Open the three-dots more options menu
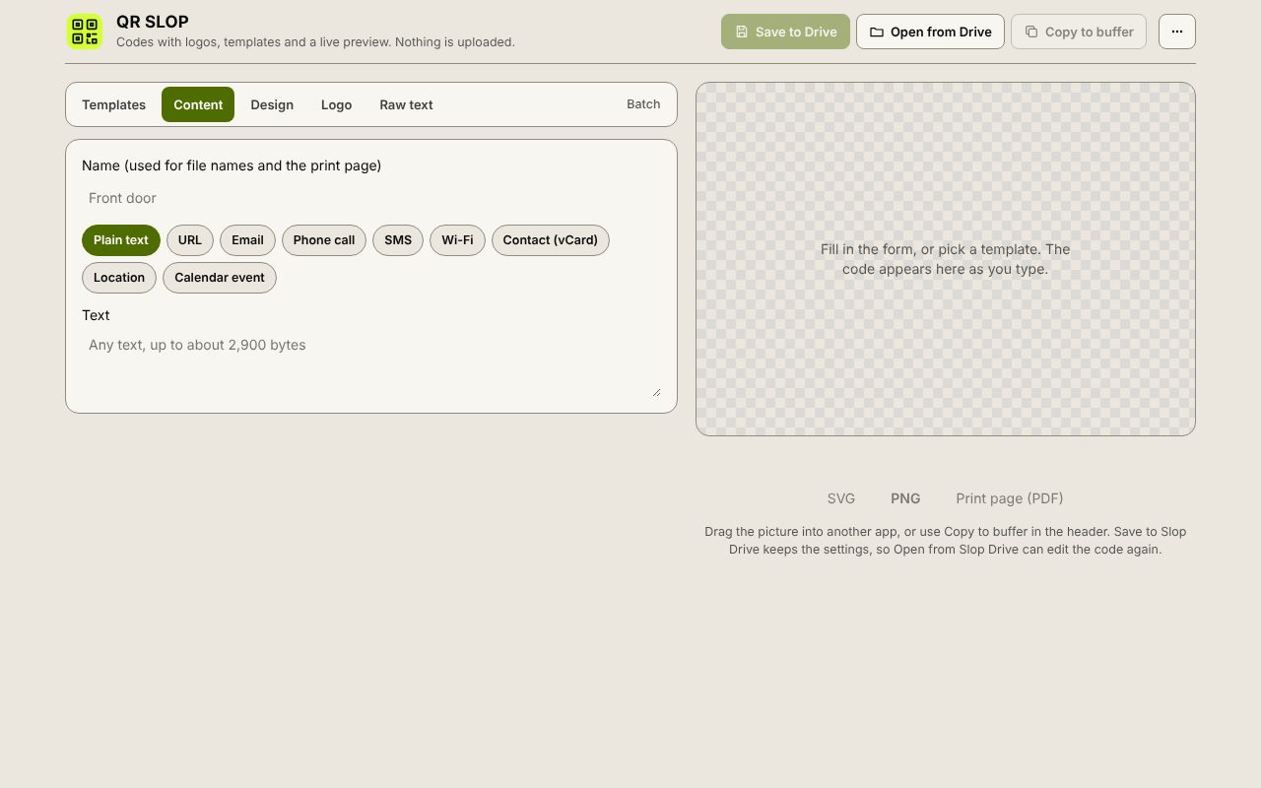The height and width of the screenshot is (788, 1261). click(x=1177, y=32)
